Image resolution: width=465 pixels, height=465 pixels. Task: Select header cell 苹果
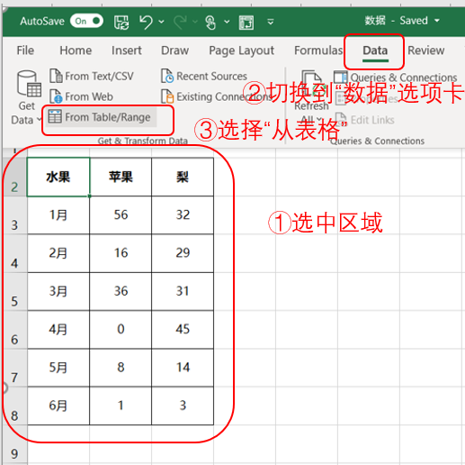121,177
